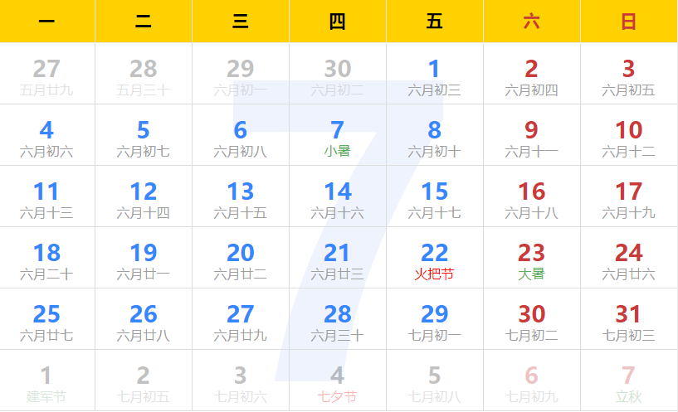Click the Tuesday header 二
The height and width of the screenshot is (412, 678).
[144, 22]
